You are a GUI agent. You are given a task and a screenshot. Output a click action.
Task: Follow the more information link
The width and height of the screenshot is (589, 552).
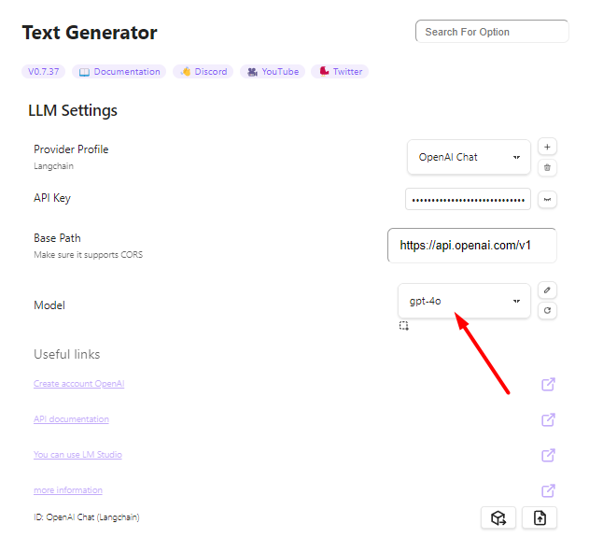[68, 490]
